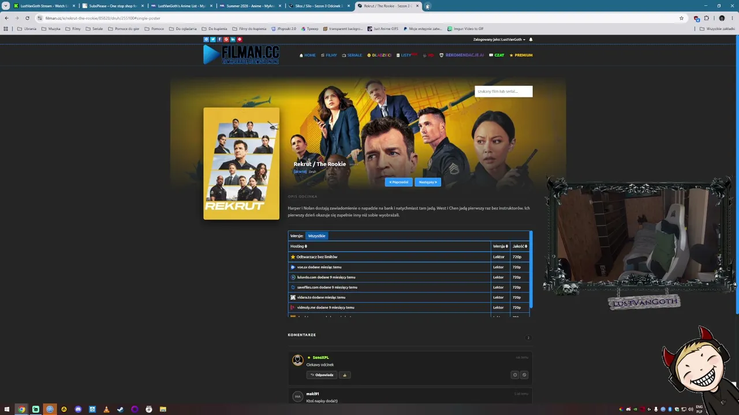The width and height of the screenshot is (739, 415).
Task: Select the Wszystkie versions tab
Action: (316, 236)
